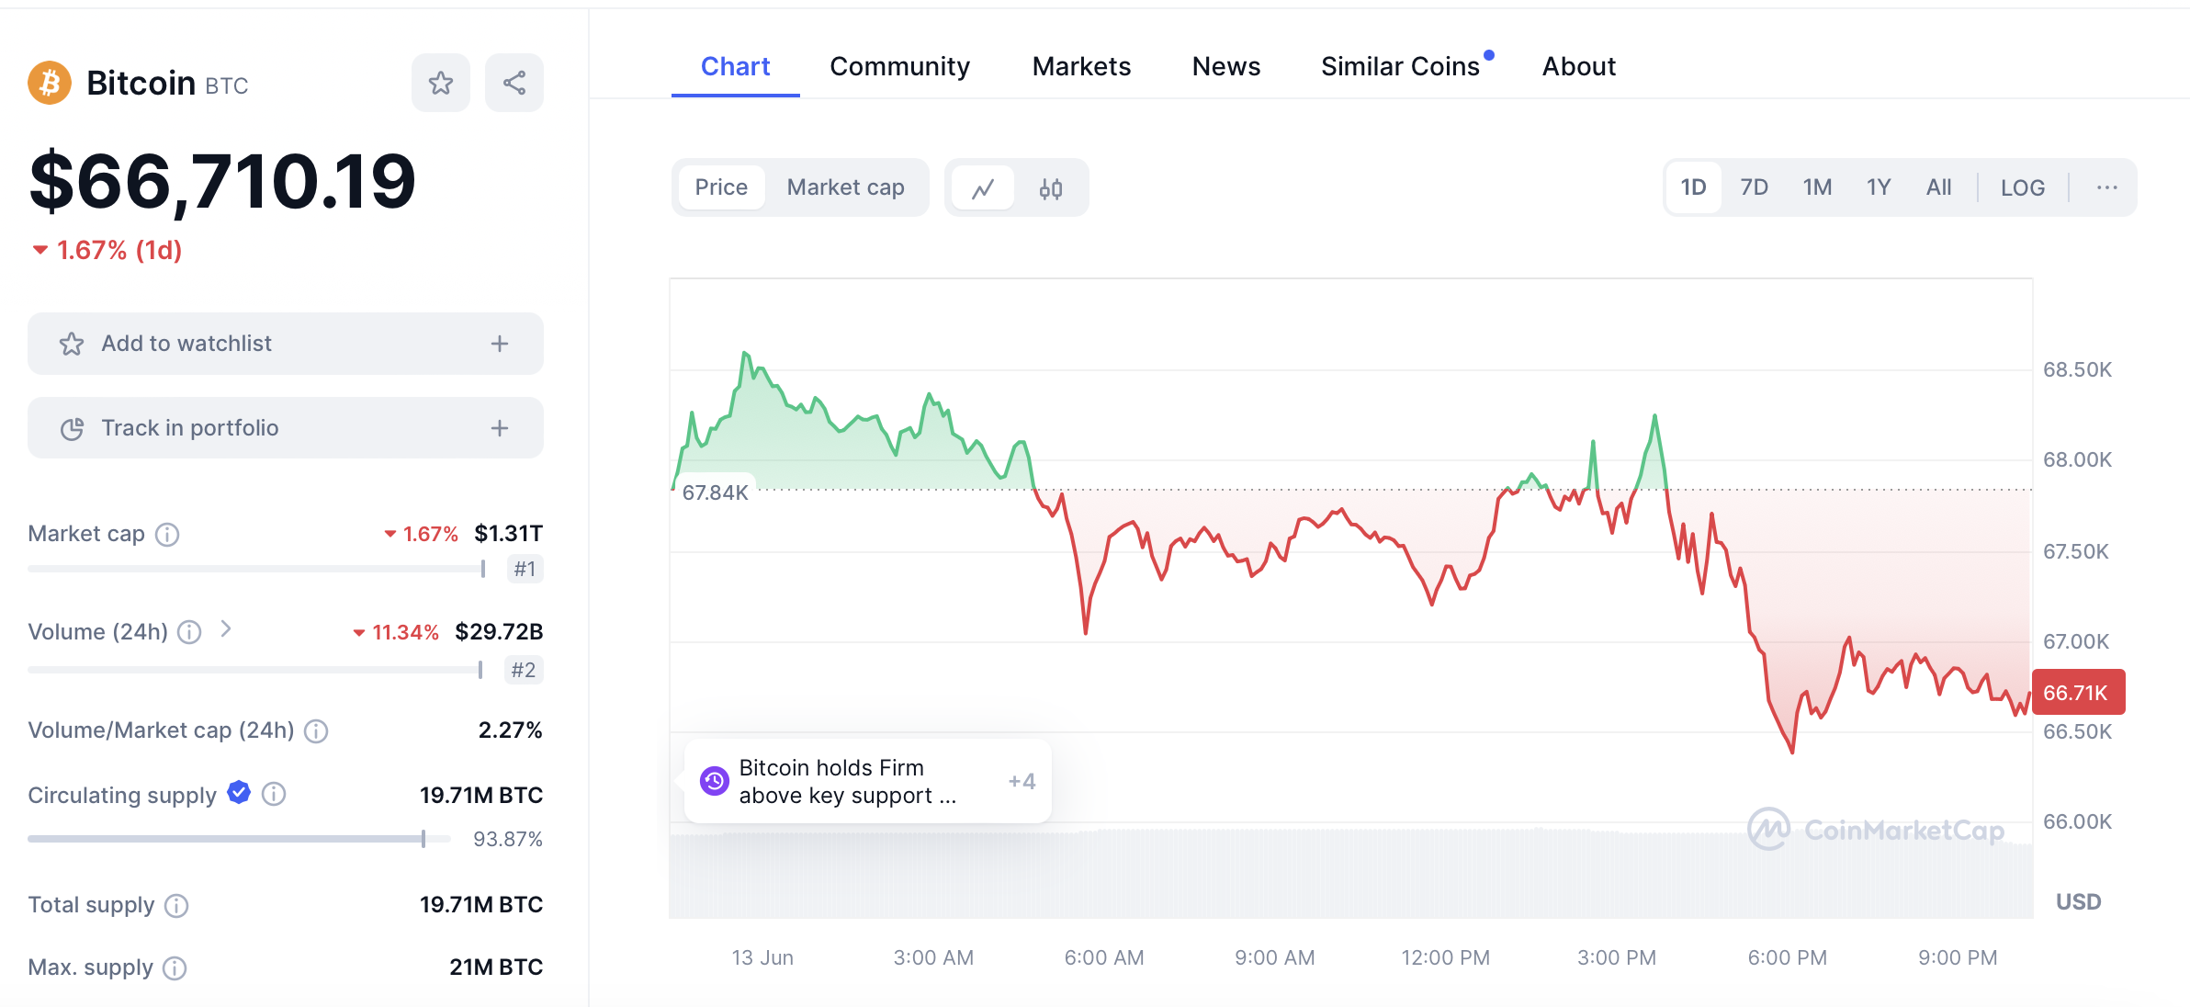Click the history icon on the news bubble
2190x1007 pixels.
tap(714, 781)
